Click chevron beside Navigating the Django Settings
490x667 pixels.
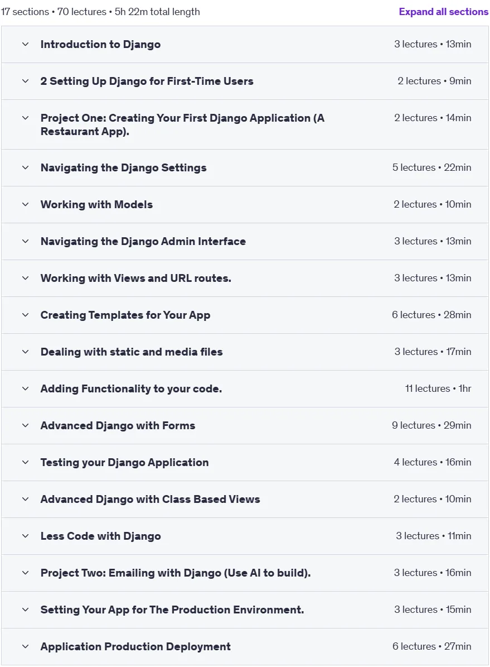click(x=26, y=167)
